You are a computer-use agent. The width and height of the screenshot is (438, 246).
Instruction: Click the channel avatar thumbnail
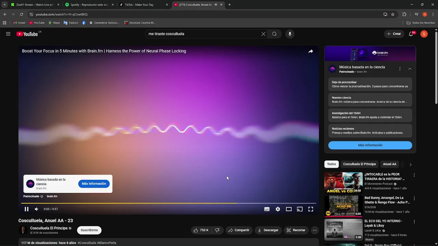[23, 230]
